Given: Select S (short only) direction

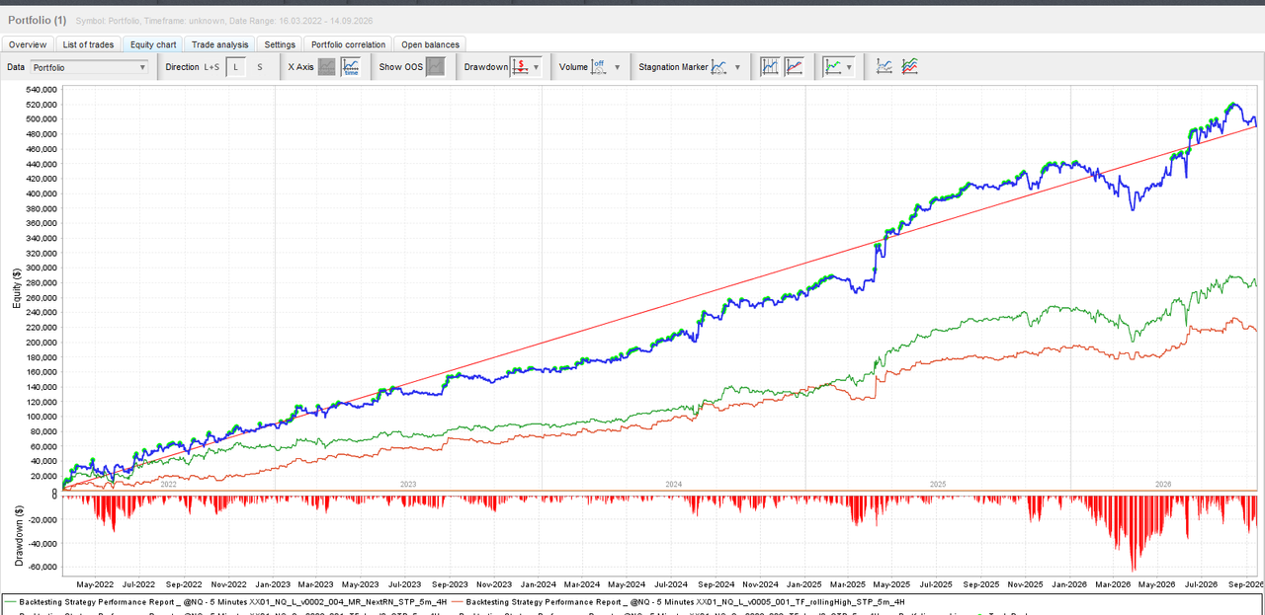Looking at the screenshot, I should [x=260, y=67].
